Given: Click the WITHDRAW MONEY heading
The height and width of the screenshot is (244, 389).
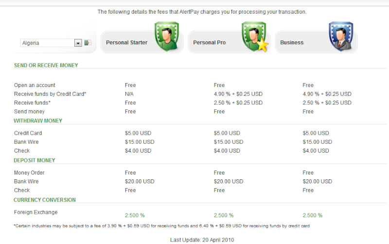Looking at the screenshot, I should click(38, 121).
